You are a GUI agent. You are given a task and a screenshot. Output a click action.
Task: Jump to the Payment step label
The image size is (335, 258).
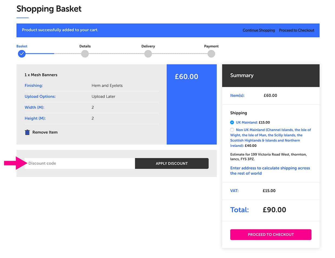(211, 46)
